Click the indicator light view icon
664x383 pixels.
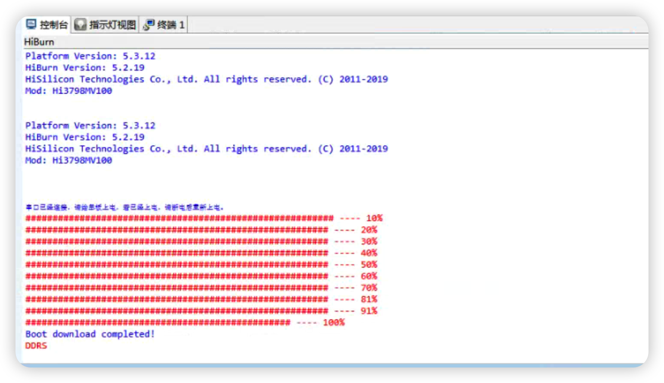[x=80, y=25]
